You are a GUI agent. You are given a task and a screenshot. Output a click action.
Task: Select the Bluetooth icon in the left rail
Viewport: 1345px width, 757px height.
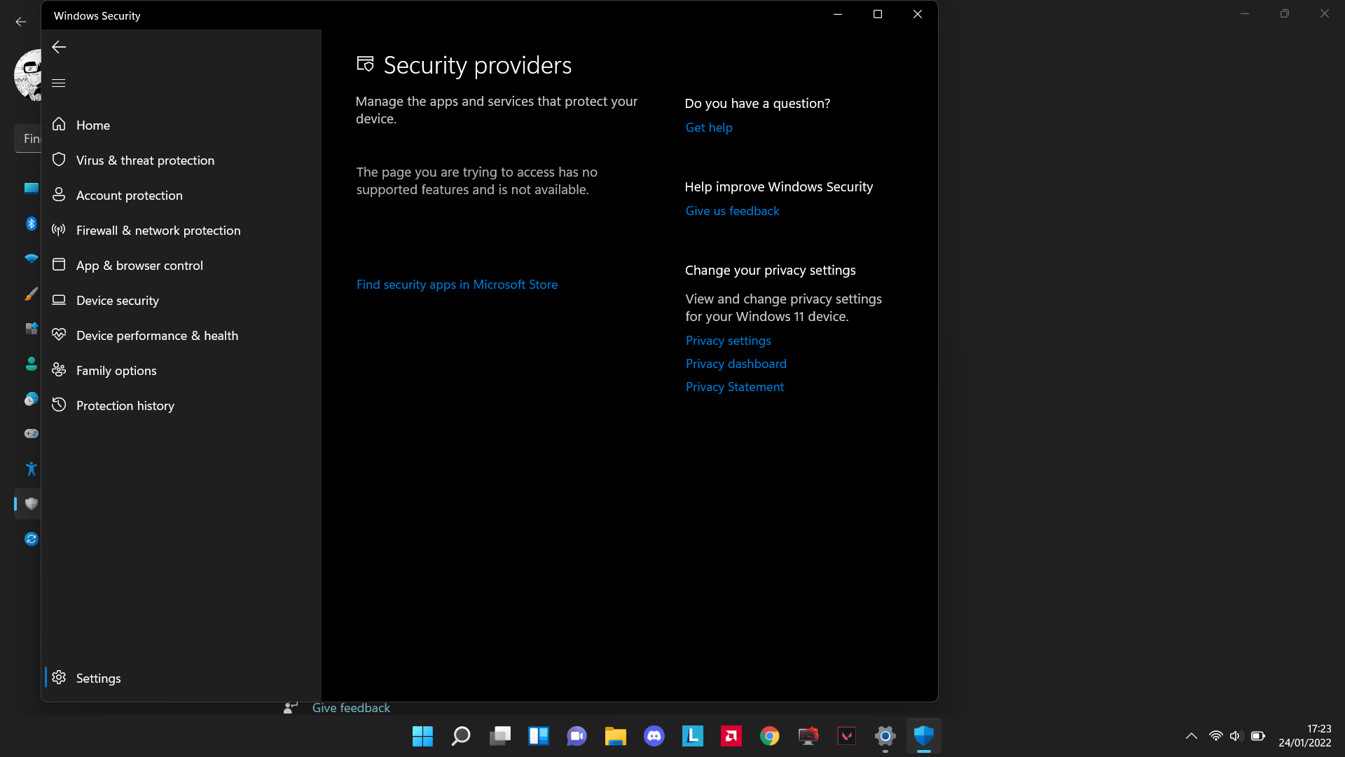tap(31, 223)
